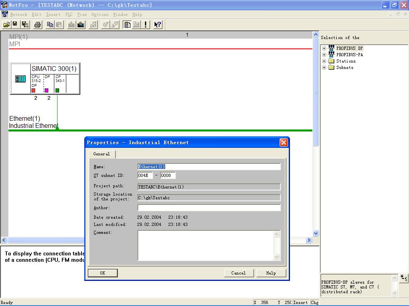Viewport: 409px width, 306px height.
Task: Click OK in the Properties dialog
Action: coord(103,273)
